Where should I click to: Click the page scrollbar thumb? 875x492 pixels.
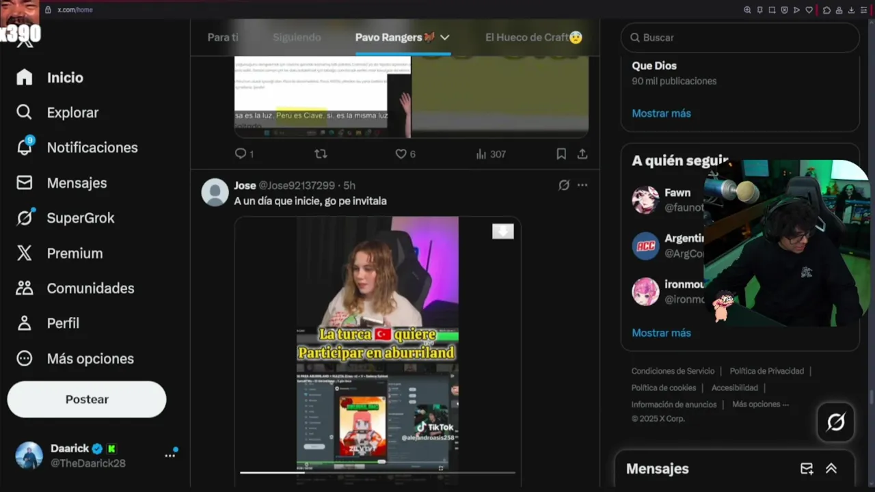[872, 396]
